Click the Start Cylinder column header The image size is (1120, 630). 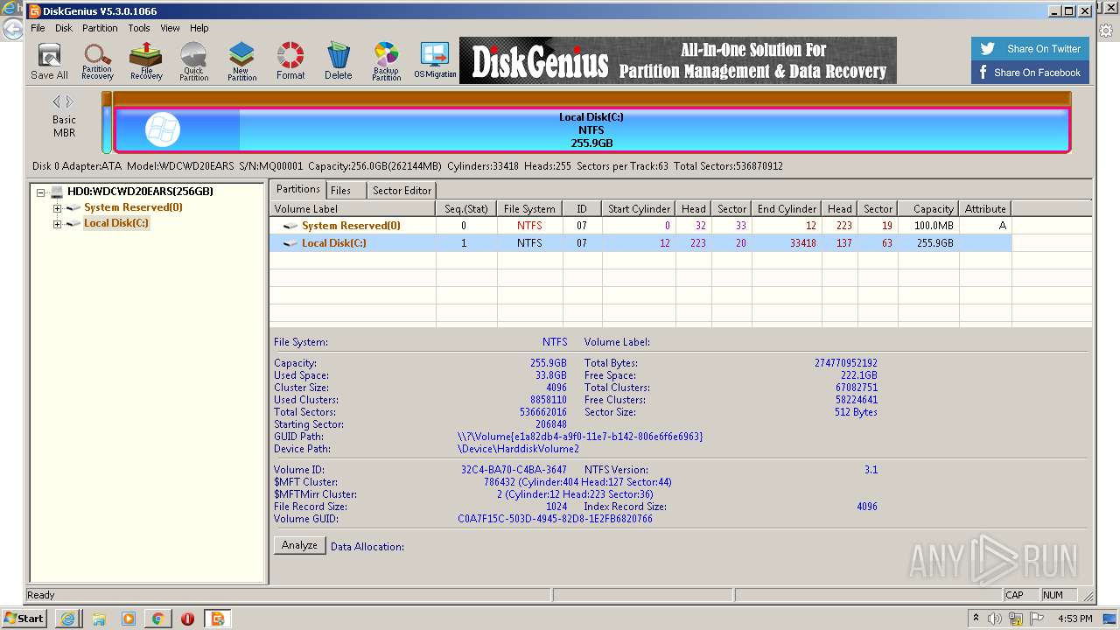point(640,209)
